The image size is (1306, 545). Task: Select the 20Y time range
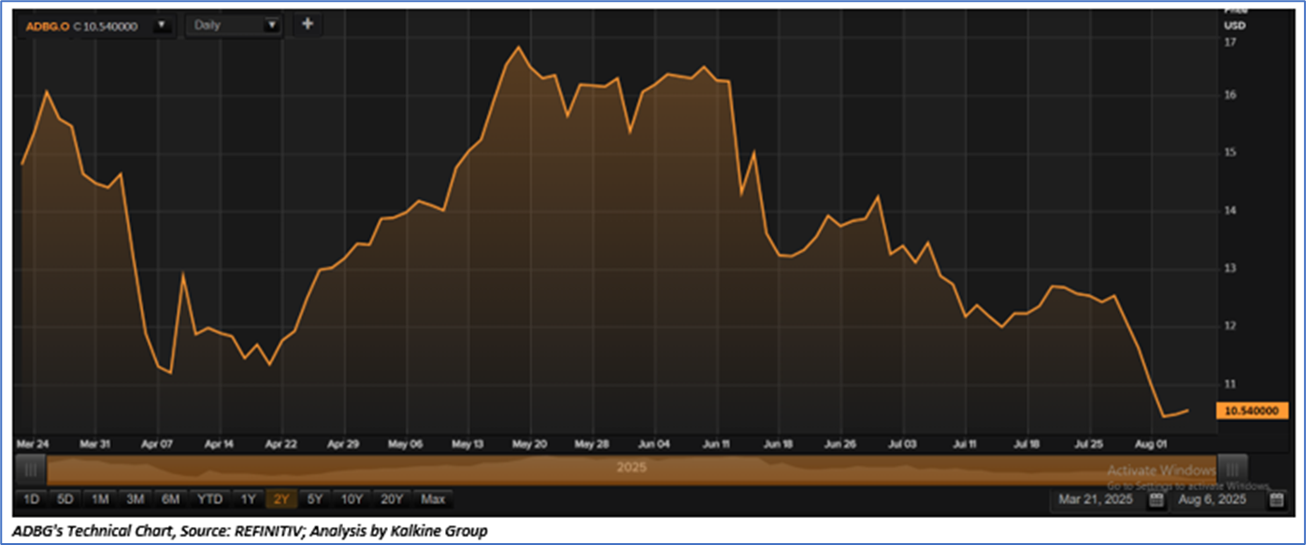(x=391, y=500)
